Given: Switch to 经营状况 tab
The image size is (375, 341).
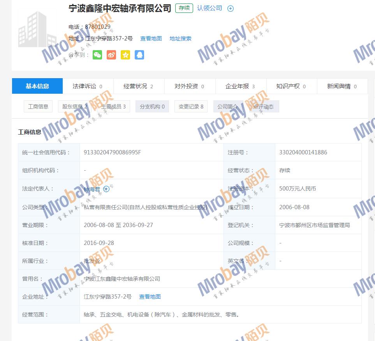Looking at the screenshot, I should tap(138, 86).
